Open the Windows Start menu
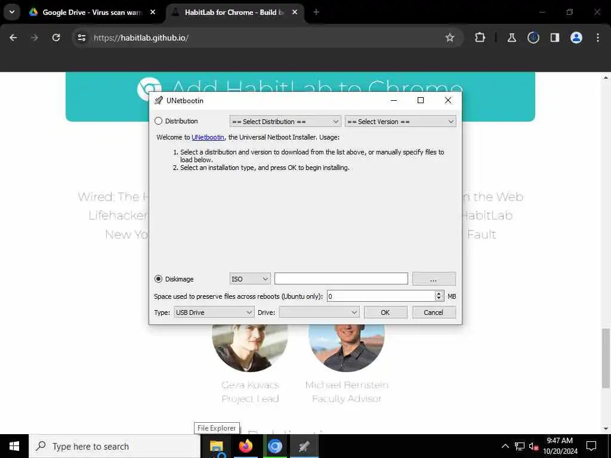 [x=14, y=446]
